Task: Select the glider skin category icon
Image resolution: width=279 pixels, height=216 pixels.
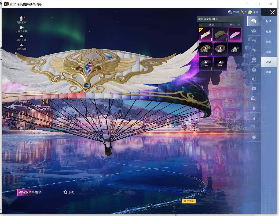Action: 254,41
